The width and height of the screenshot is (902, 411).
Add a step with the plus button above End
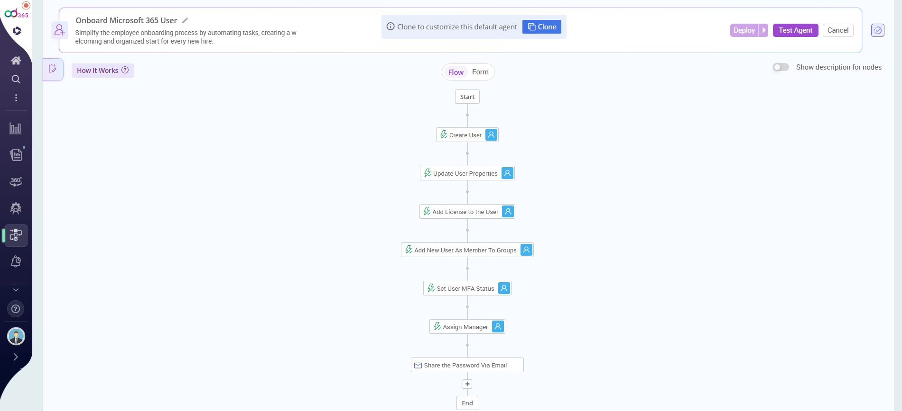(467, 384)
